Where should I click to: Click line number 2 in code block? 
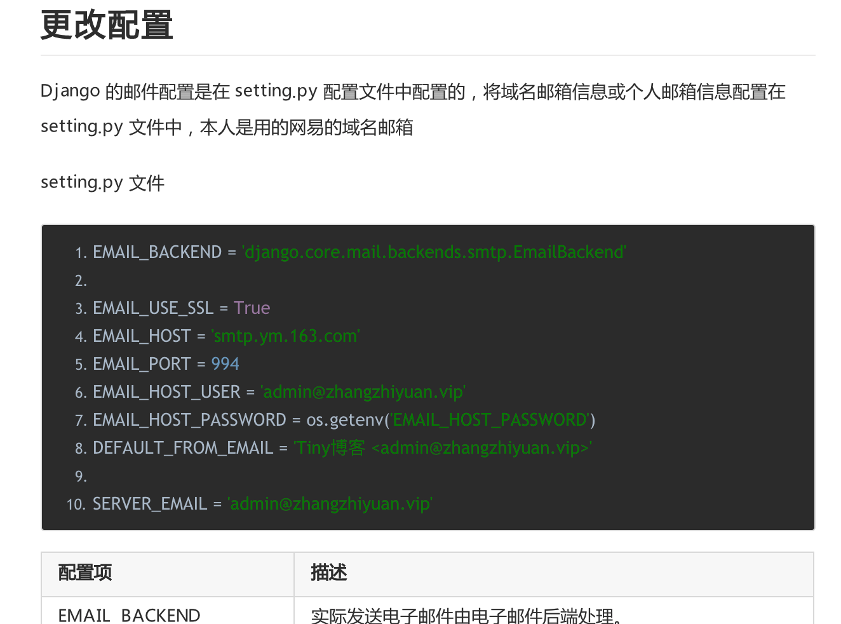[x=81, y=281]
